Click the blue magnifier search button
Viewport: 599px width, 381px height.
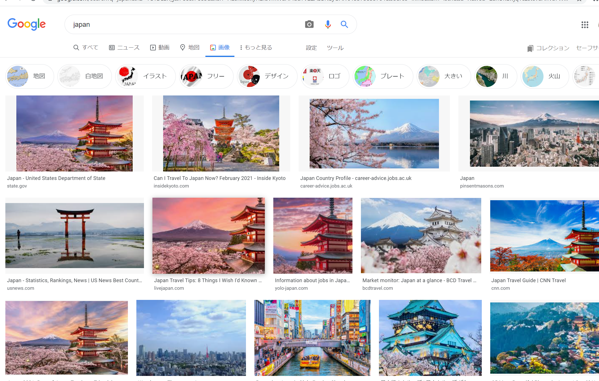pyautogui.click(x=344, y=24)
